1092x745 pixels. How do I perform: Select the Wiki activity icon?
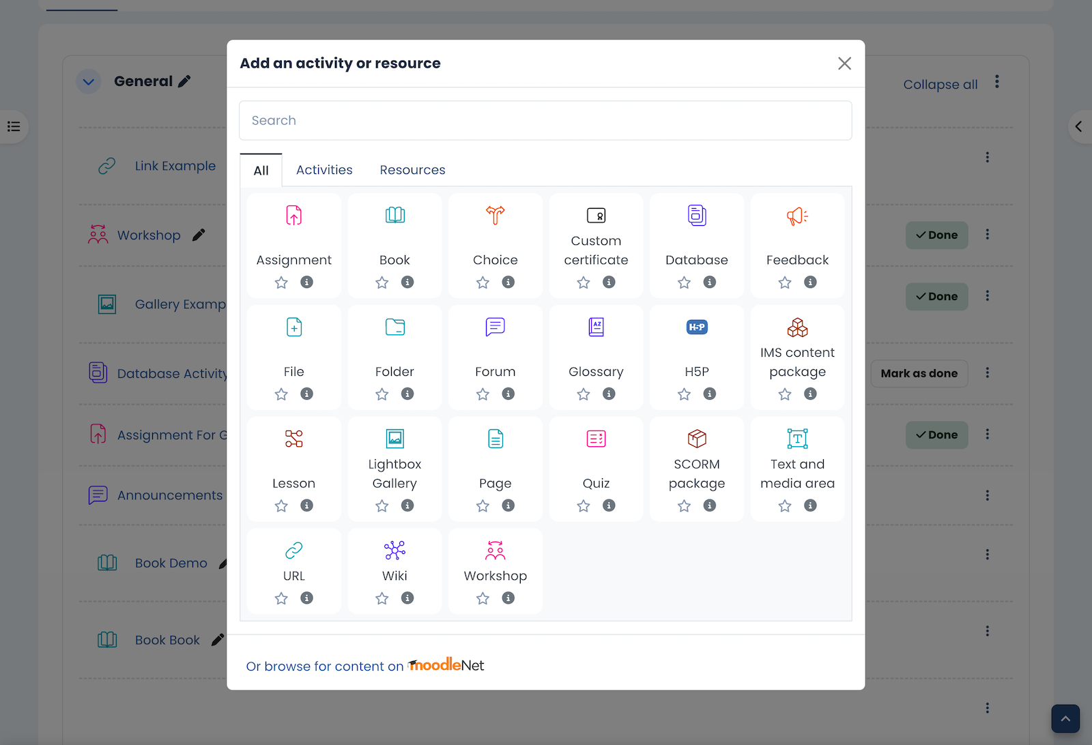[394, 551]
